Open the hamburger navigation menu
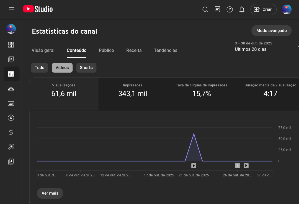 (12, 9)
